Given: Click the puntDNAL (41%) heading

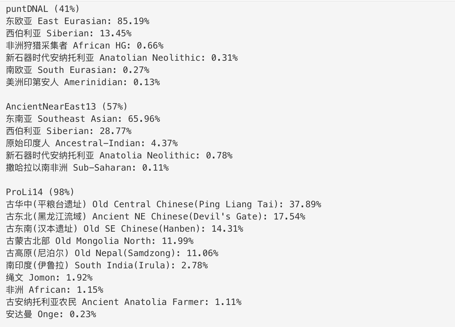Looking at the screenshot, I should pyautogui.click(x=43, y=9).
